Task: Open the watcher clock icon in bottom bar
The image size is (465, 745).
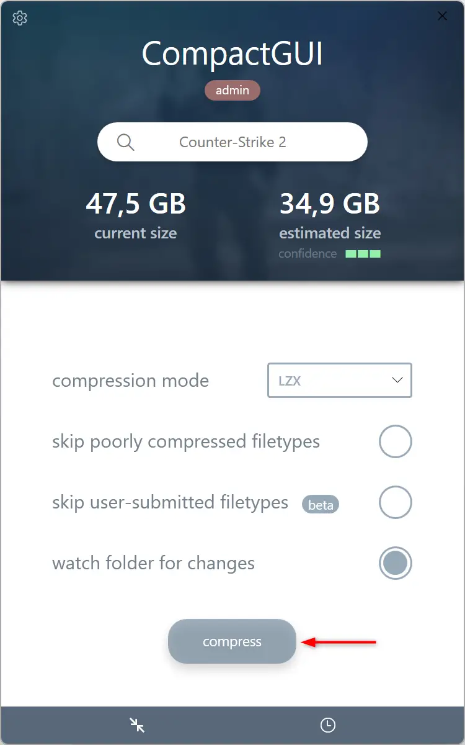Action: point(327,725)
